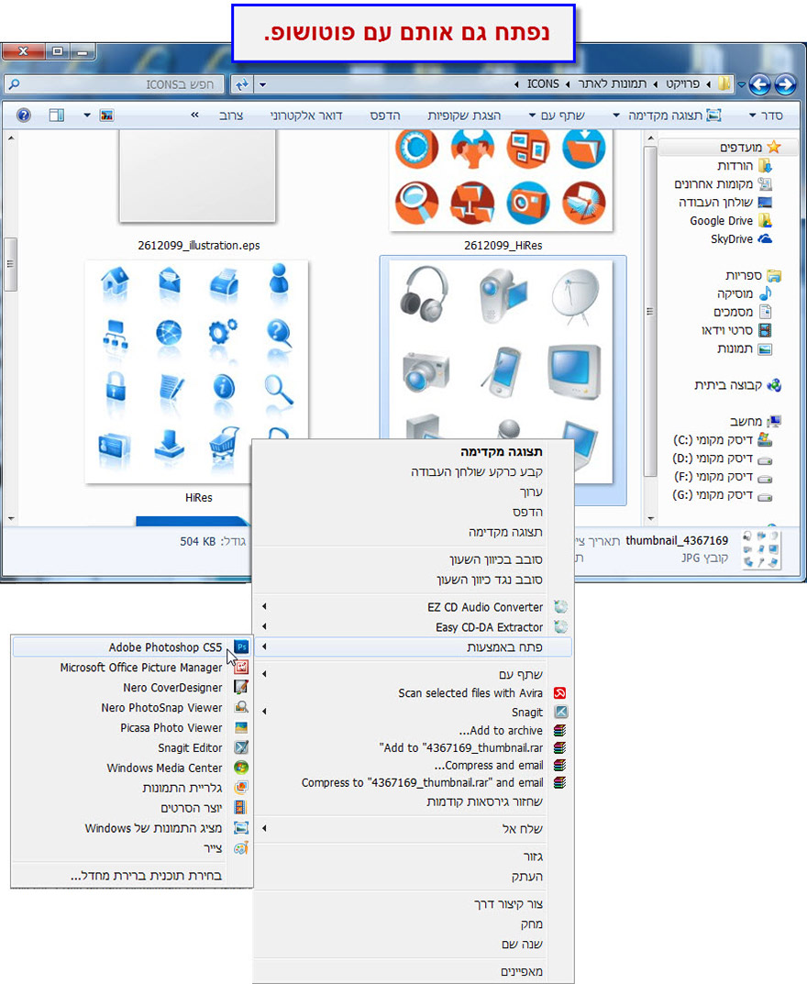This screenshot has width=807, height=984.
Task: Select the 2612099_HiRes orange icons thumbnail
Action: [502, 180]
